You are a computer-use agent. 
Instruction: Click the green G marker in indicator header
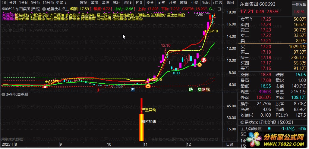[210, 9]
